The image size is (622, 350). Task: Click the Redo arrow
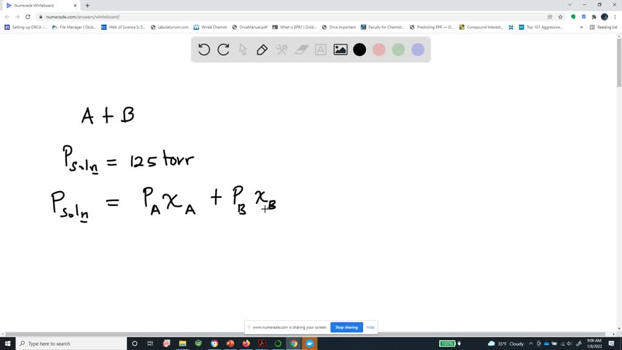click(223, 50)
